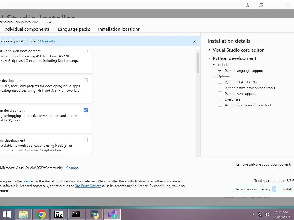This screenshot has width=294, height=220.
Task: Open the feedback icon in title bar
Action: 261,5
